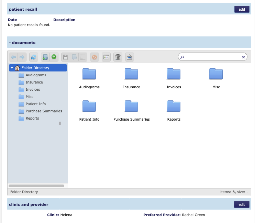Select the Folder Directory root in the tree
The height and width of the screenshot is (223, 255).
38,68
